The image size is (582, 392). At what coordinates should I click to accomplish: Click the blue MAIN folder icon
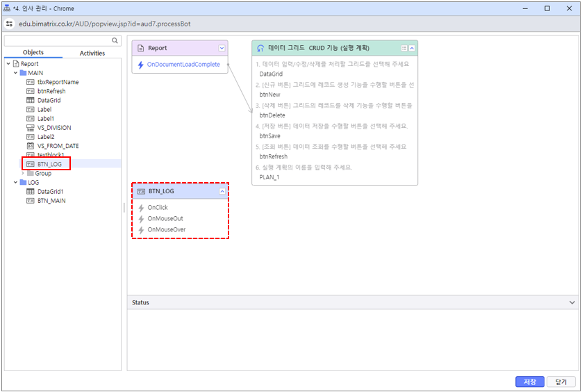(x=23, y=73)
